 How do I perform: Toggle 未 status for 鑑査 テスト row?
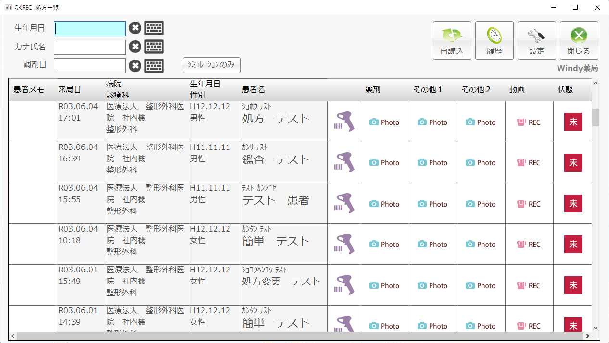pos(573,162)
